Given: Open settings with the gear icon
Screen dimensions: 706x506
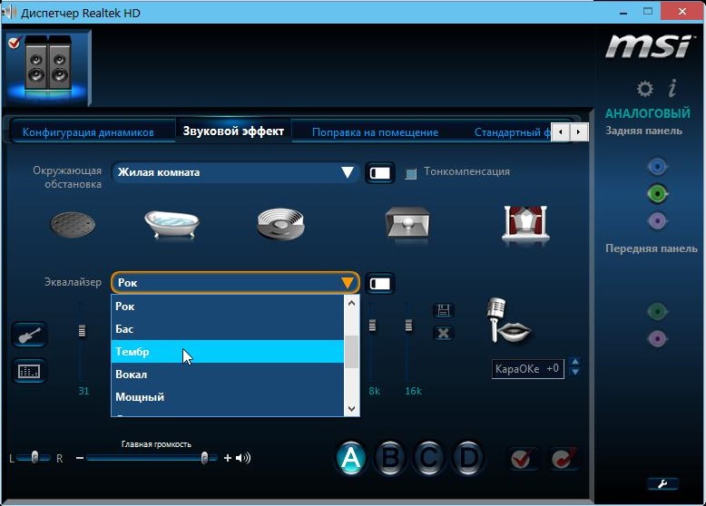Looking at the screenshot, I should click(x=645, y=89).
